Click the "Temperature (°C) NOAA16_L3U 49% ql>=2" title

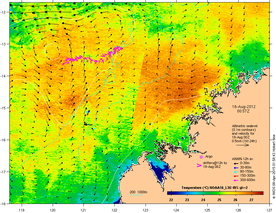point(215,188)
